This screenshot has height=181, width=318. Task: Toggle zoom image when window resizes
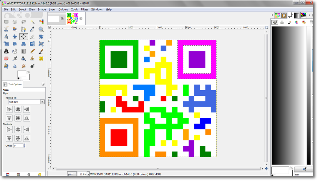click(266, 28)
